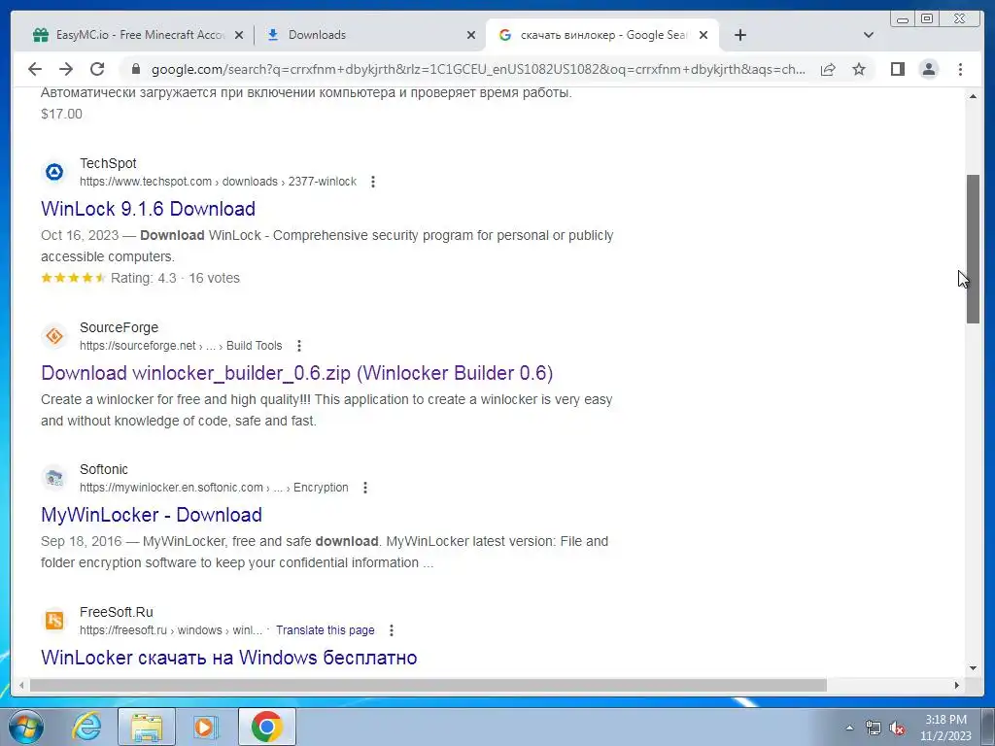Click the techspot.com breadcrumb URL
The width and height of the screenshot is (995, 746).
tap(218, 182)
